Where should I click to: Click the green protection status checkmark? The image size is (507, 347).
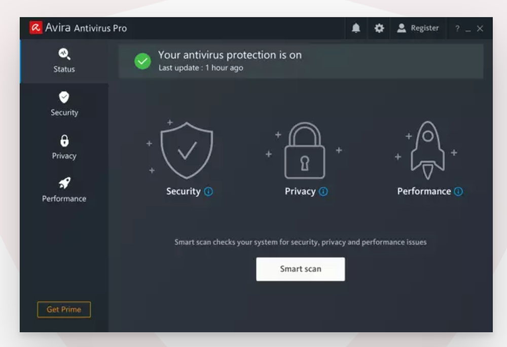coord(142,61)
